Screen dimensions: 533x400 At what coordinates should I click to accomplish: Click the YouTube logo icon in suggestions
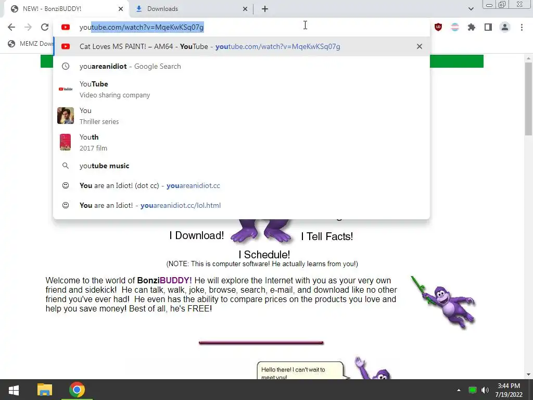click(66, 89)
